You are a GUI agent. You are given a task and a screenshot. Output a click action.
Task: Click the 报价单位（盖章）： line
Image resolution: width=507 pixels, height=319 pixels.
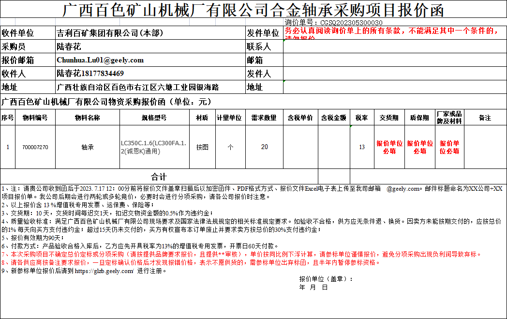click(326, 279)
